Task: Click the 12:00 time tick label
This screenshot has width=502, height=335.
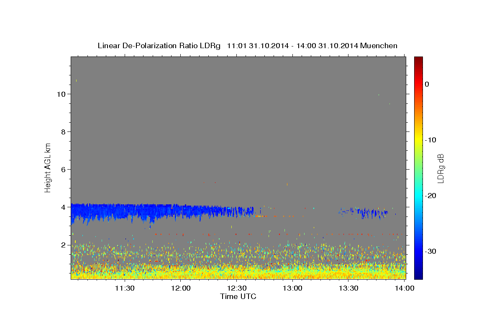Action: click(181, 288)
